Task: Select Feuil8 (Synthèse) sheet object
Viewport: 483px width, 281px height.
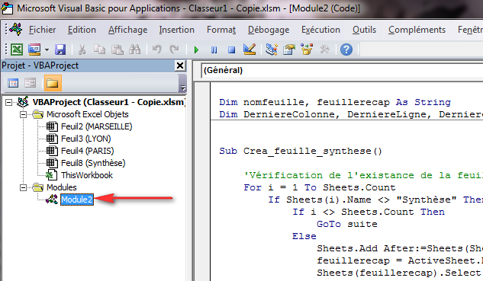Action: [93, 163]
